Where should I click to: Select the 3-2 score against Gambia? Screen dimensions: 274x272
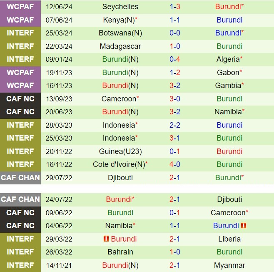(x=175, y=86)
